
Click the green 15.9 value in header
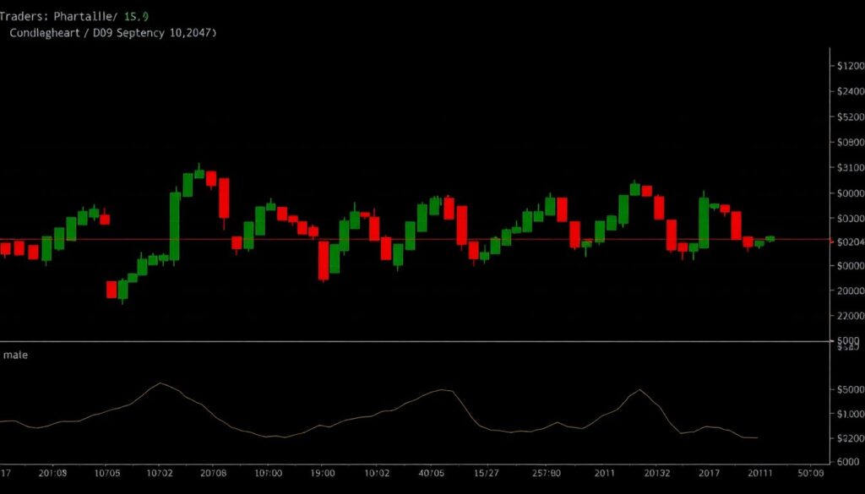click(136, 16)
